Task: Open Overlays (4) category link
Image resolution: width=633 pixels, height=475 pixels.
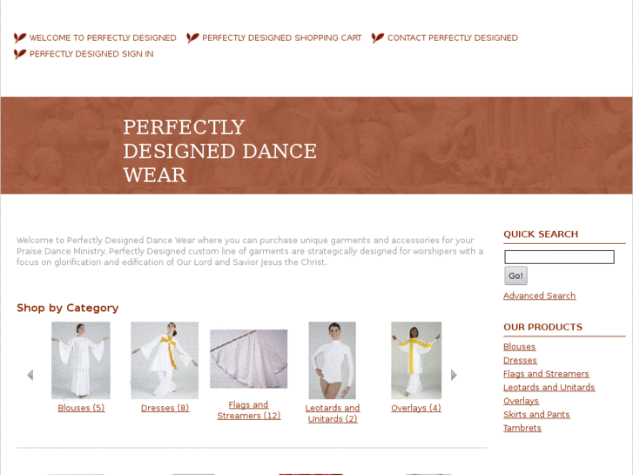Action: pyautogui.click(x=416, y=408)
